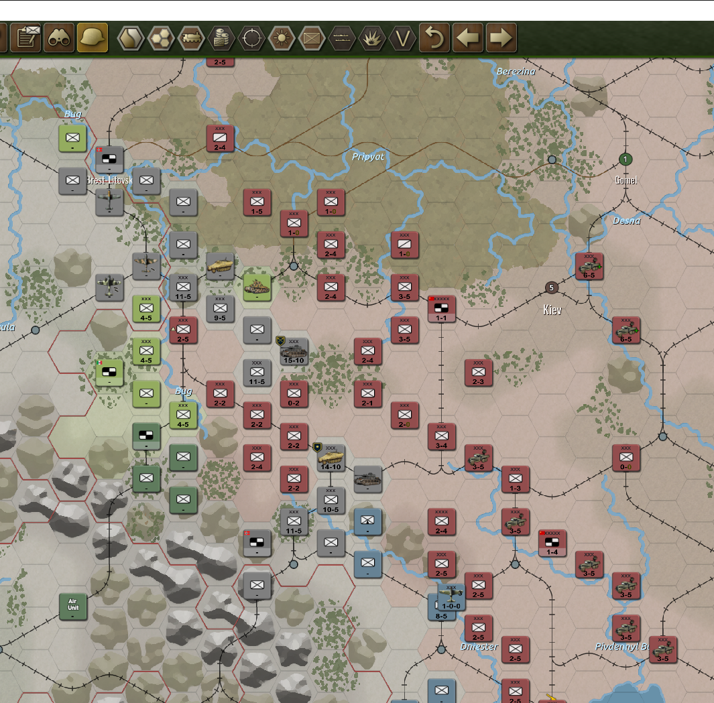
Task: Click the binoculars reconnaissance button
Action: 59,38
